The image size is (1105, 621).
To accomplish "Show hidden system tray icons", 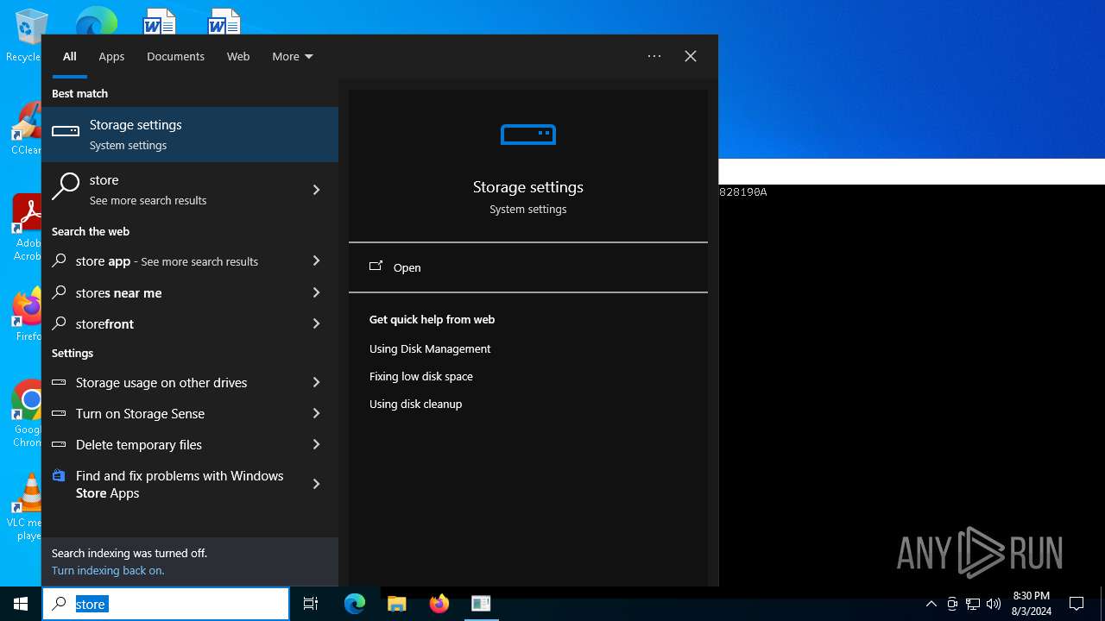I will [931, 604].
